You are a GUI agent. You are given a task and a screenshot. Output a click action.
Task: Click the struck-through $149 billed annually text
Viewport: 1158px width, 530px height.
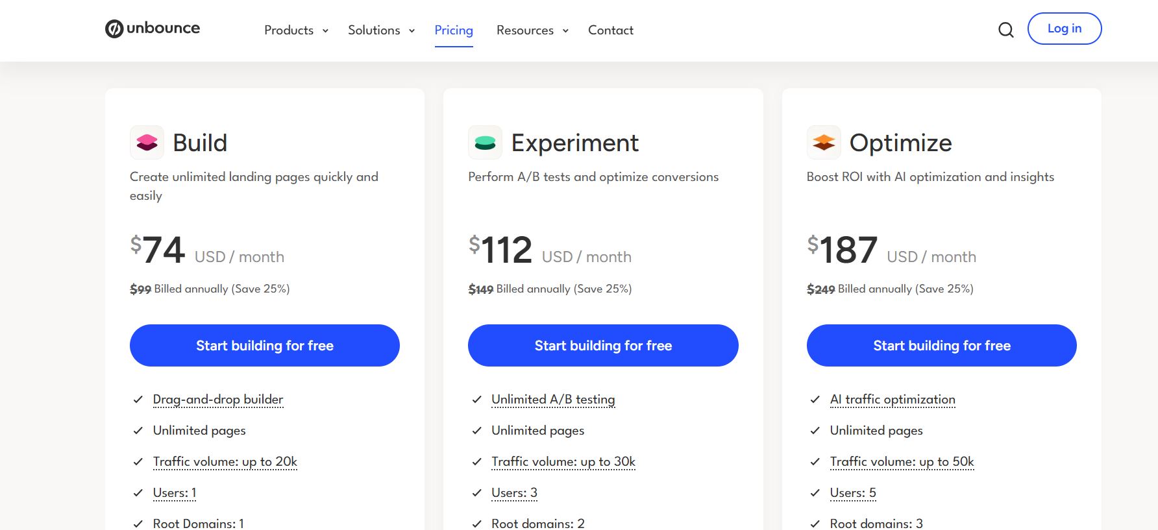[x=550, y=289]
